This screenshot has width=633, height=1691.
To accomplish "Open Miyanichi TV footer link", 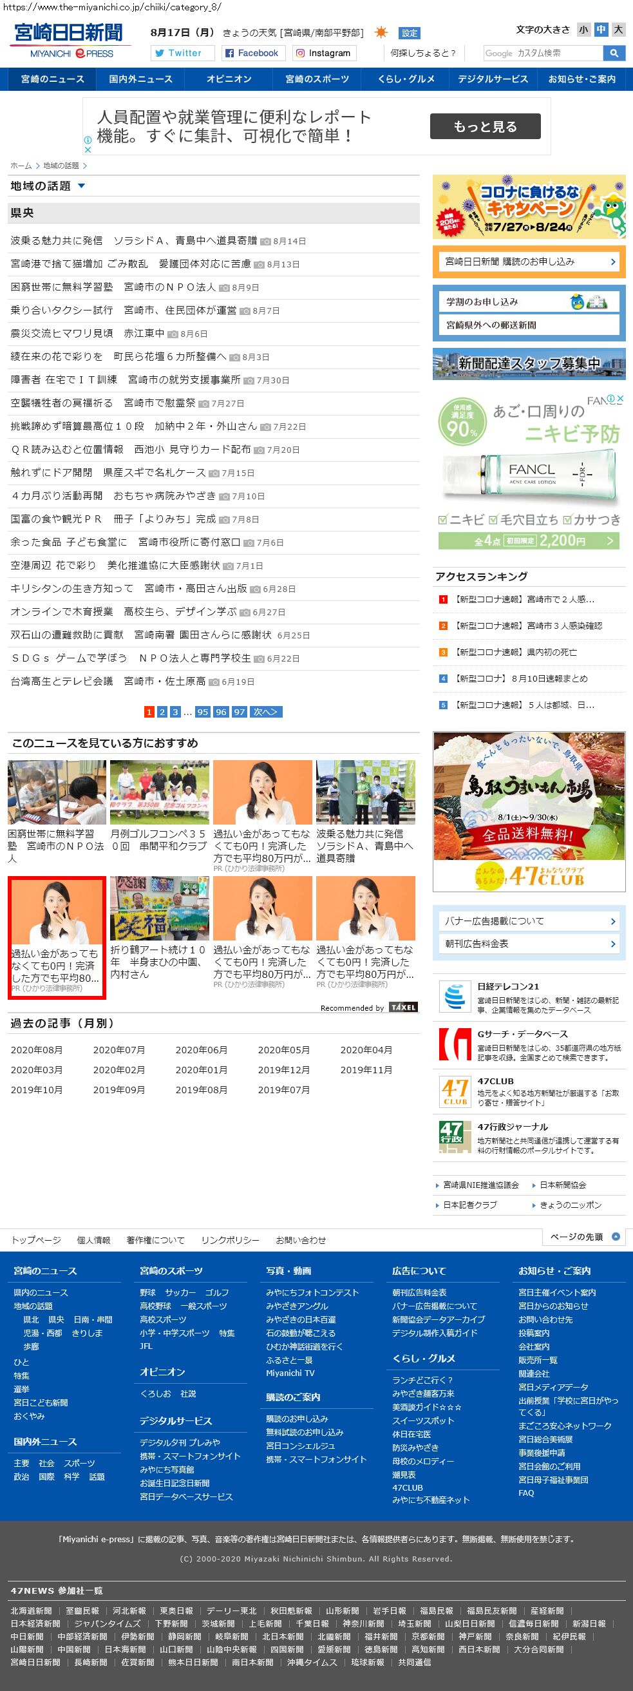I will [x=290, y=1373].
